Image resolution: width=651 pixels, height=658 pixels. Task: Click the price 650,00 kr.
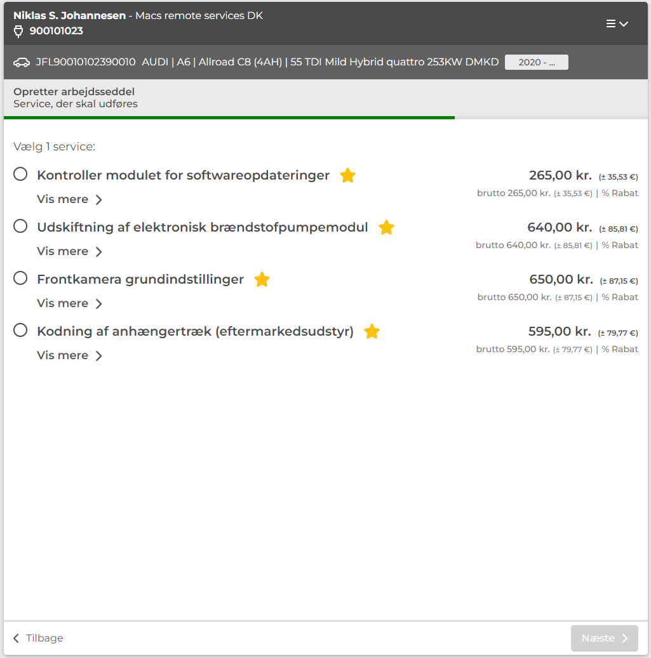click(561, 279)
